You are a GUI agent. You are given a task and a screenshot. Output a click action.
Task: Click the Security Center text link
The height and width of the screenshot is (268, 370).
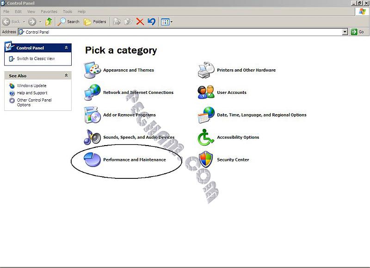[x=233, y=159]
